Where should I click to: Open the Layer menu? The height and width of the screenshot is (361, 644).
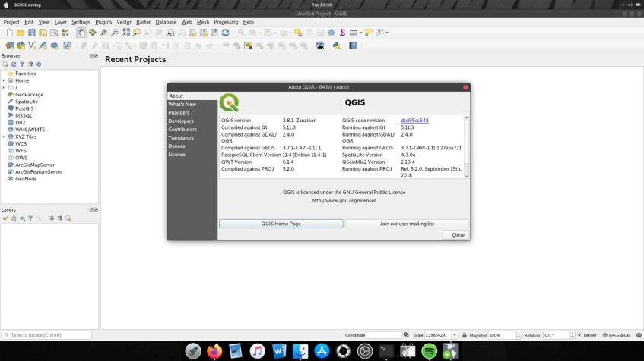click(x=60, y=22)
